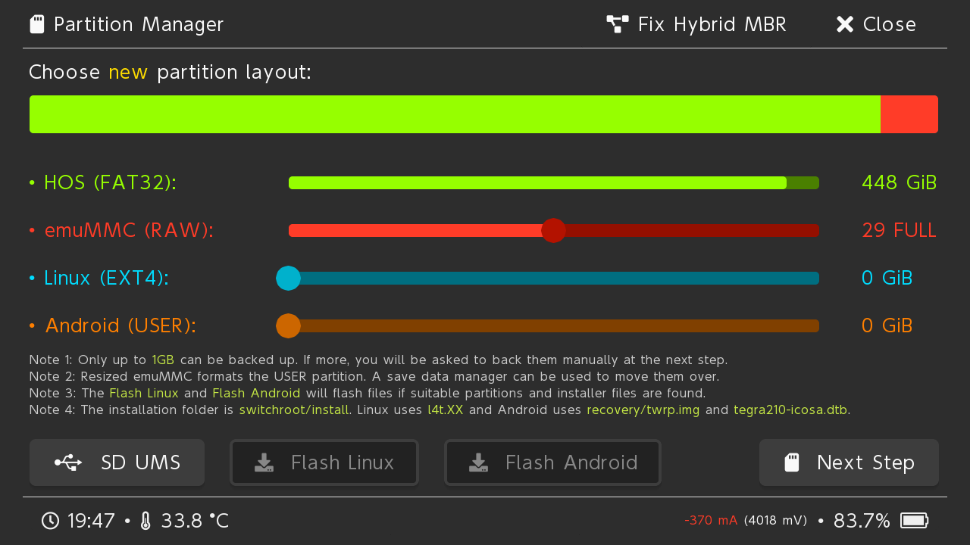970x545 pixels.
Task: Click the Android (USER) slider track
Action: pos(554,325)
